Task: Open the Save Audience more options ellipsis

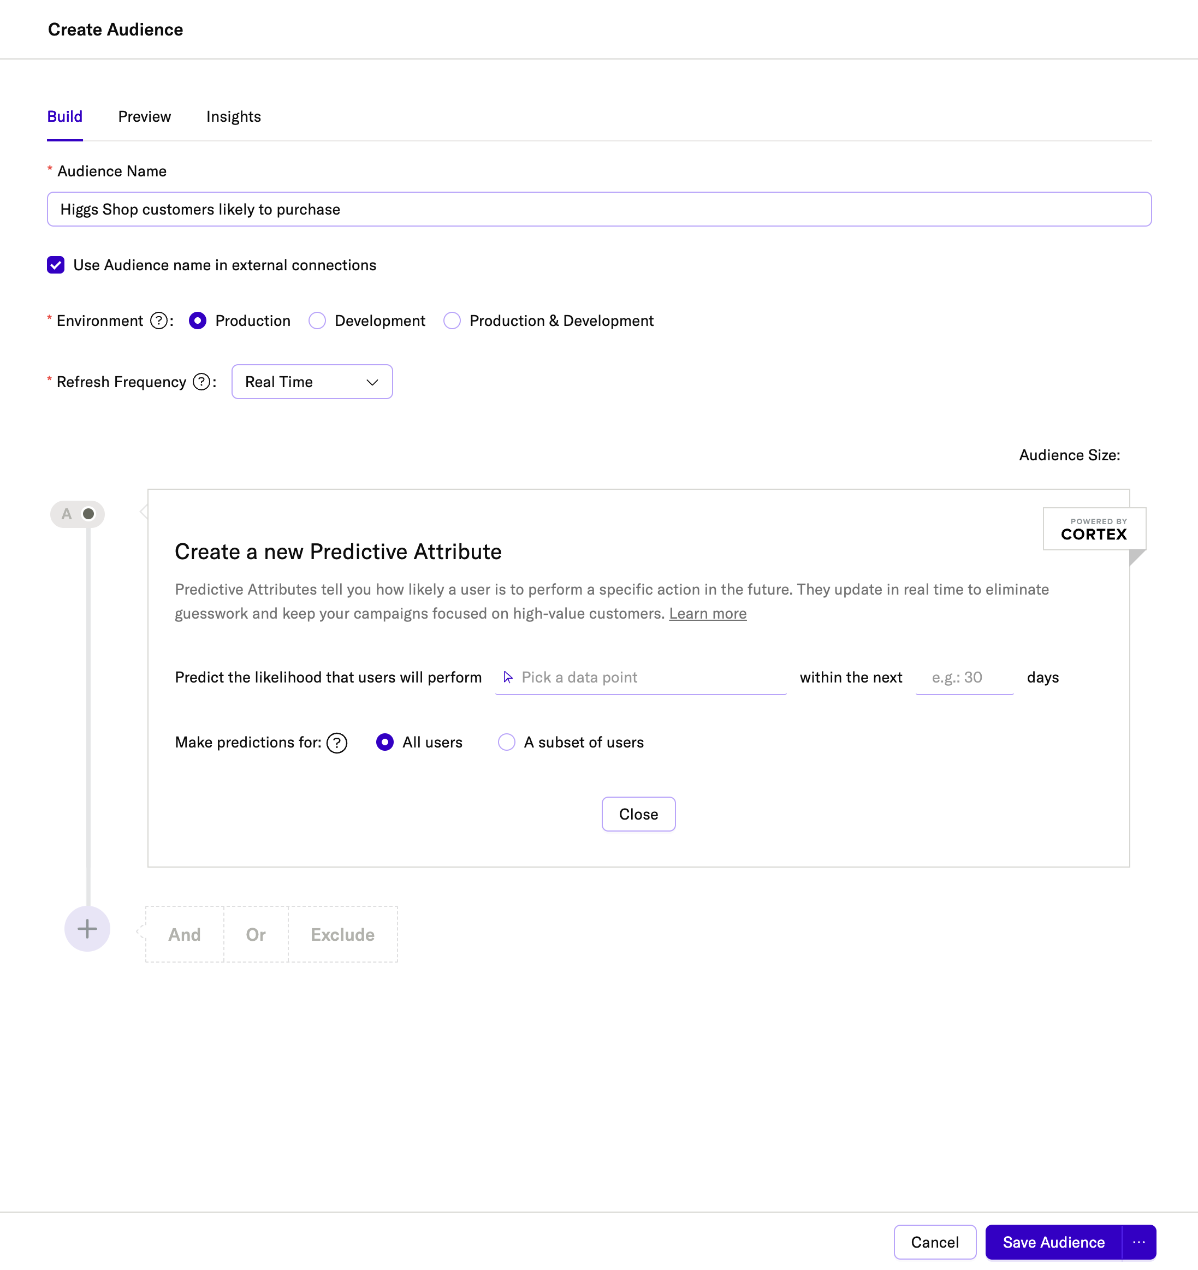Action: [1138, 1242]
